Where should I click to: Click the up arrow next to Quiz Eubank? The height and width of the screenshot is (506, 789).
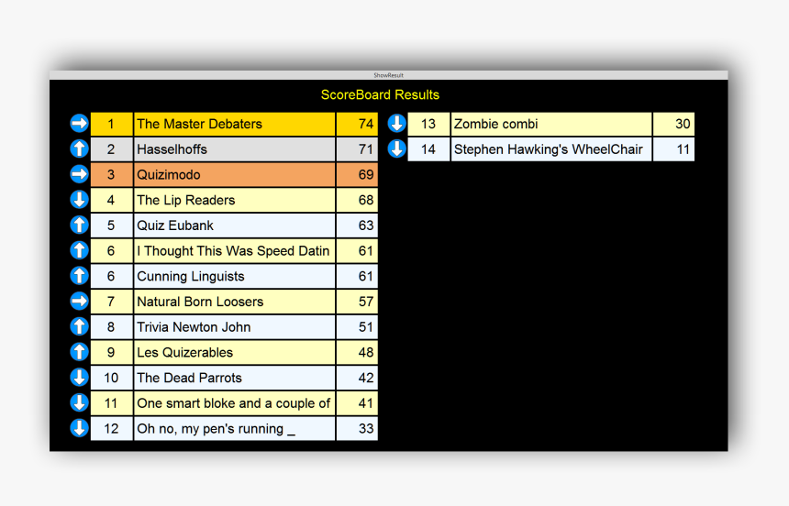pyautogui.click(x=79, y=225)
